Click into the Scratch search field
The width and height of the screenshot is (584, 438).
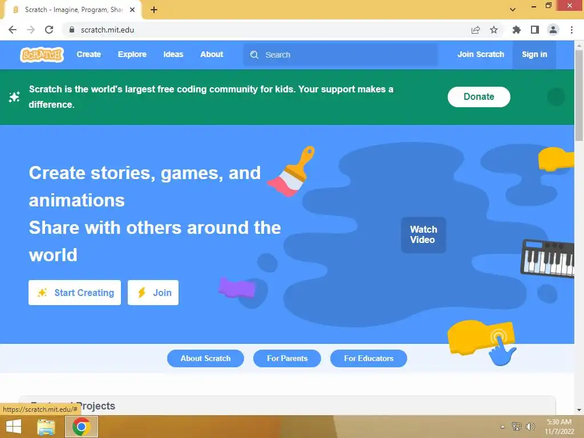[340, 55]
